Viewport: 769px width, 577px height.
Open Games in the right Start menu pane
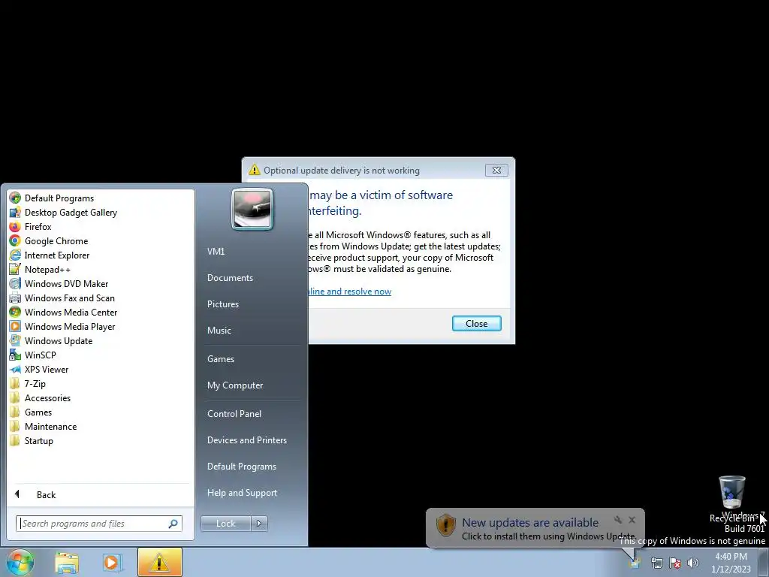pos(221,358)
